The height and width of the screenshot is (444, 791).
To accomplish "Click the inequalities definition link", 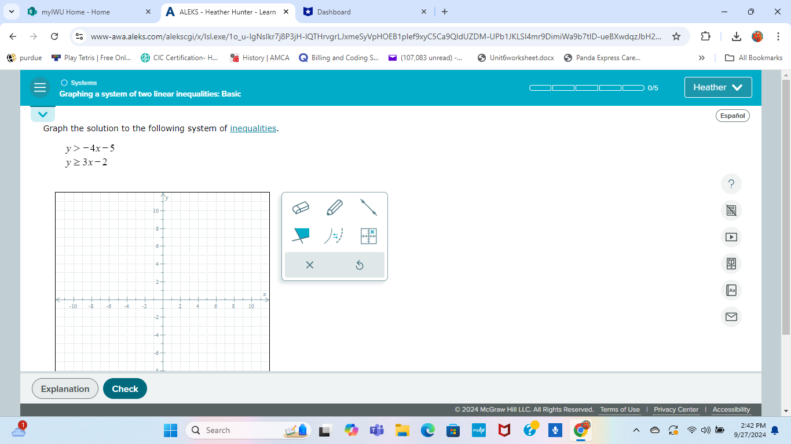I will coord(253,128).
